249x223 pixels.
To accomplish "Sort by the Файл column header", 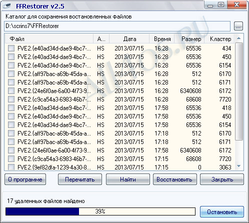I will click(49, 39).
